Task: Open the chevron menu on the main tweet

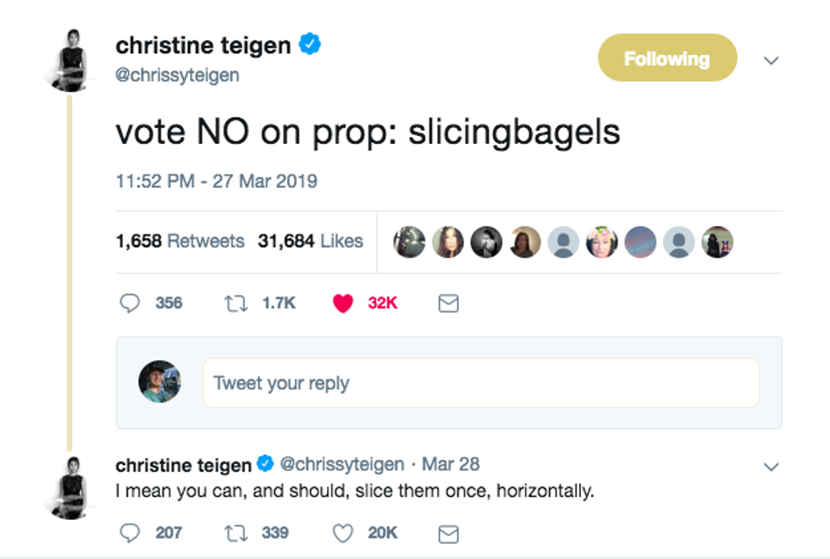Action: [771, 60]
